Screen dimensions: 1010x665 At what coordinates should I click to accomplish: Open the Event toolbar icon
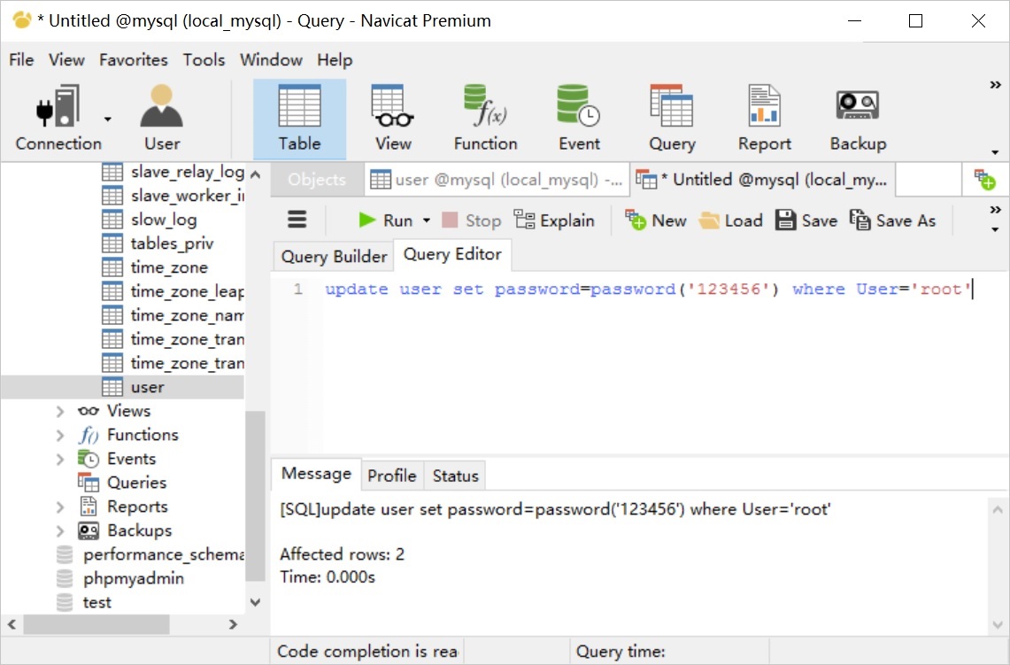tap(579, 119)
